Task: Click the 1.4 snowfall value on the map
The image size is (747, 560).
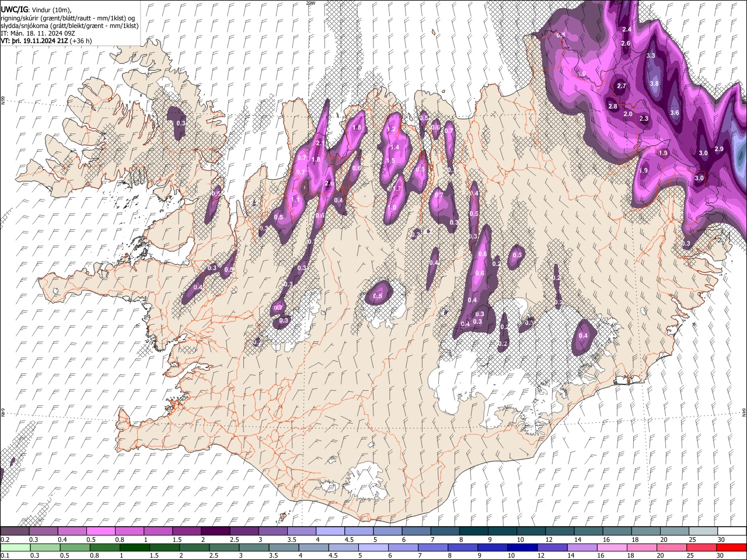Action: pos(395,148)
